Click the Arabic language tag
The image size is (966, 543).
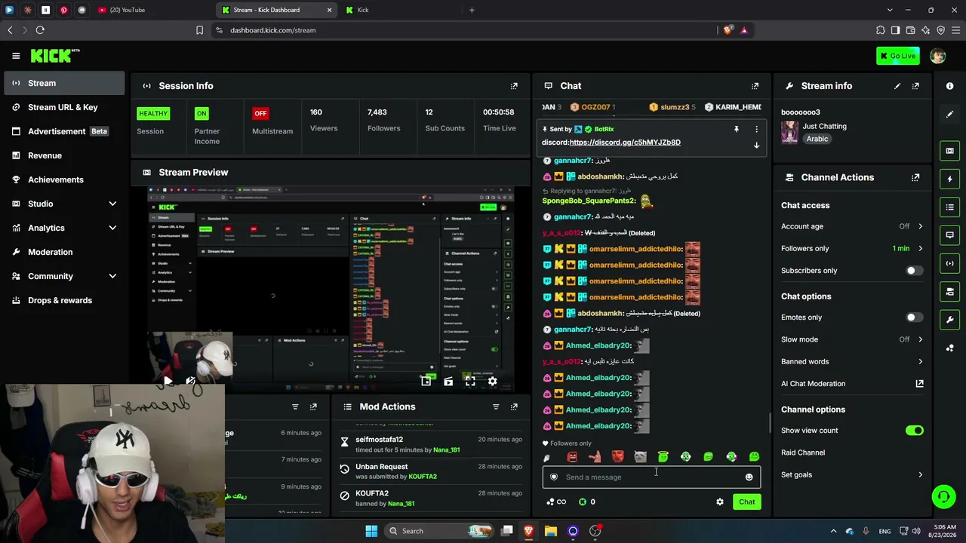817,139
